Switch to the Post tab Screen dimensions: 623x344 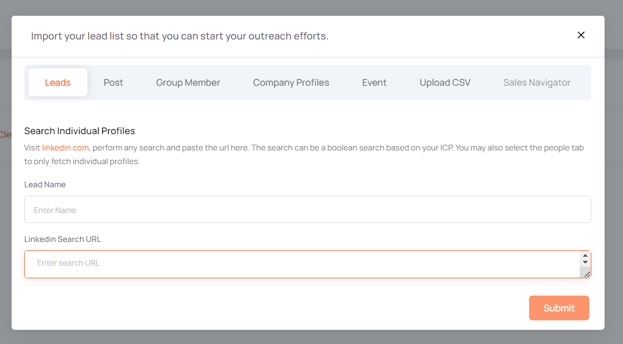pos(113,83)
